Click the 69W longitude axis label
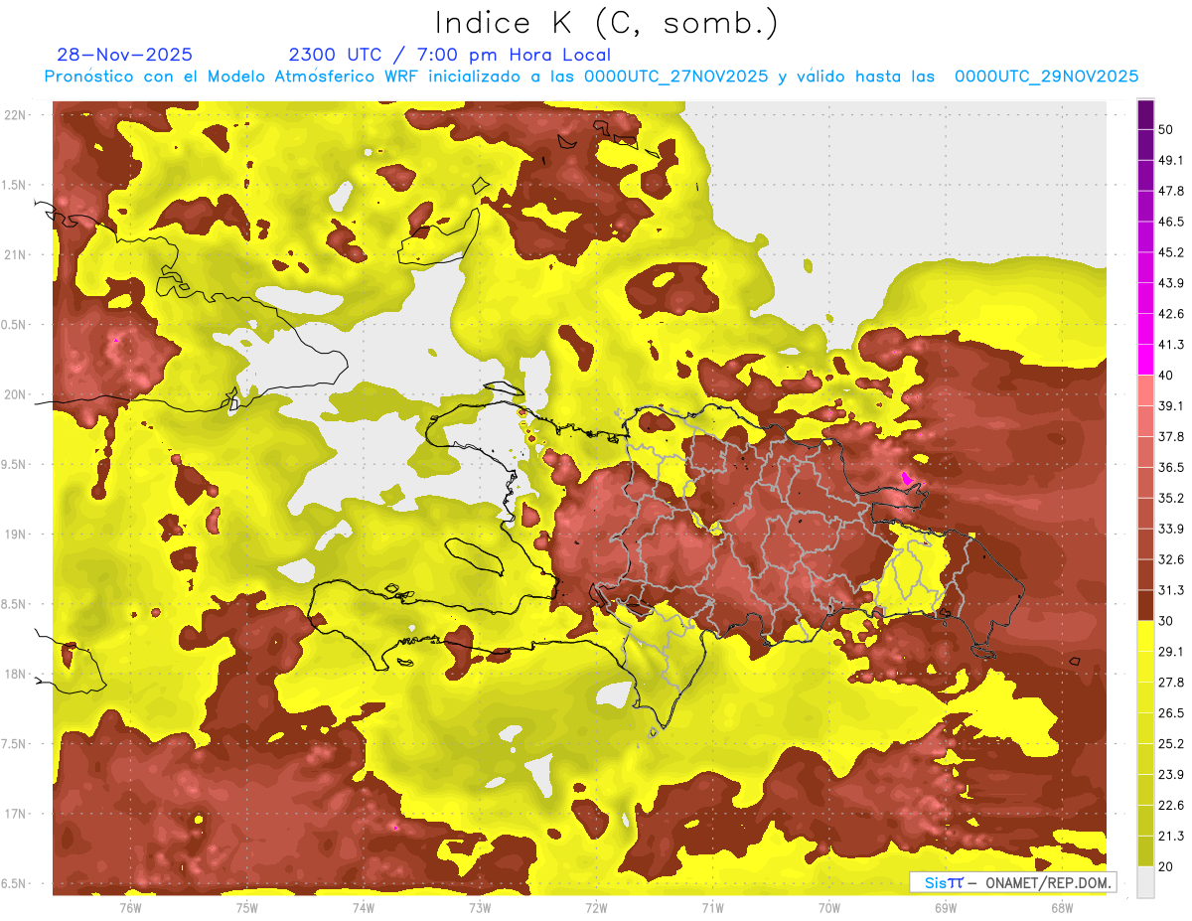This screenshot has height=921, width=1192. [945, 907]
